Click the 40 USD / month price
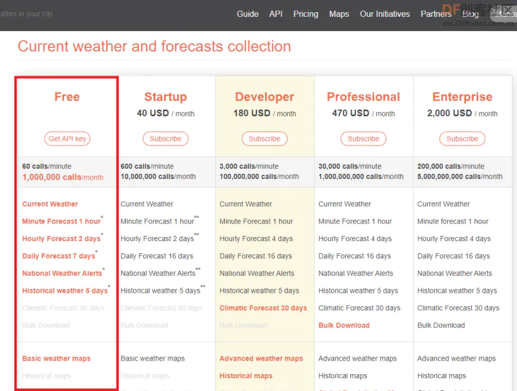 pyautogui.click(x=165, y=113)
